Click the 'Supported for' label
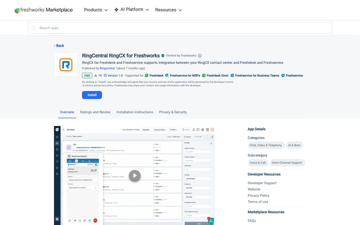This screenshot has width=360, height=225. coord(134,76)
